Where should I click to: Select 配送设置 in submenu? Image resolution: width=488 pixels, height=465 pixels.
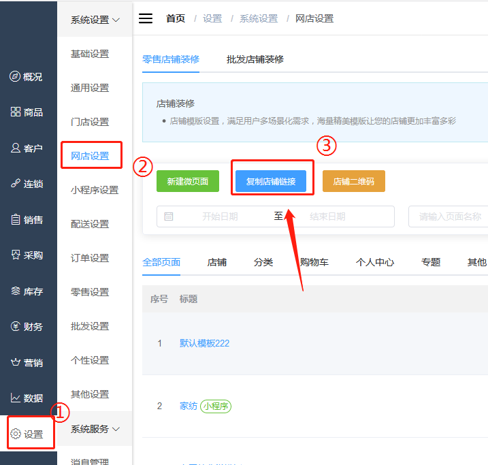pyautogui.click(x=90, y=224)
